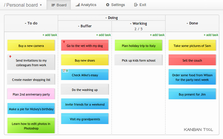Switch to the Analytics tab

tap(86, 5)
